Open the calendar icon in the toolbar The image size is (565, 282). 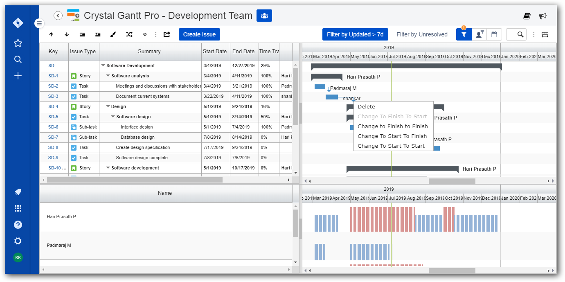[494, 34]
